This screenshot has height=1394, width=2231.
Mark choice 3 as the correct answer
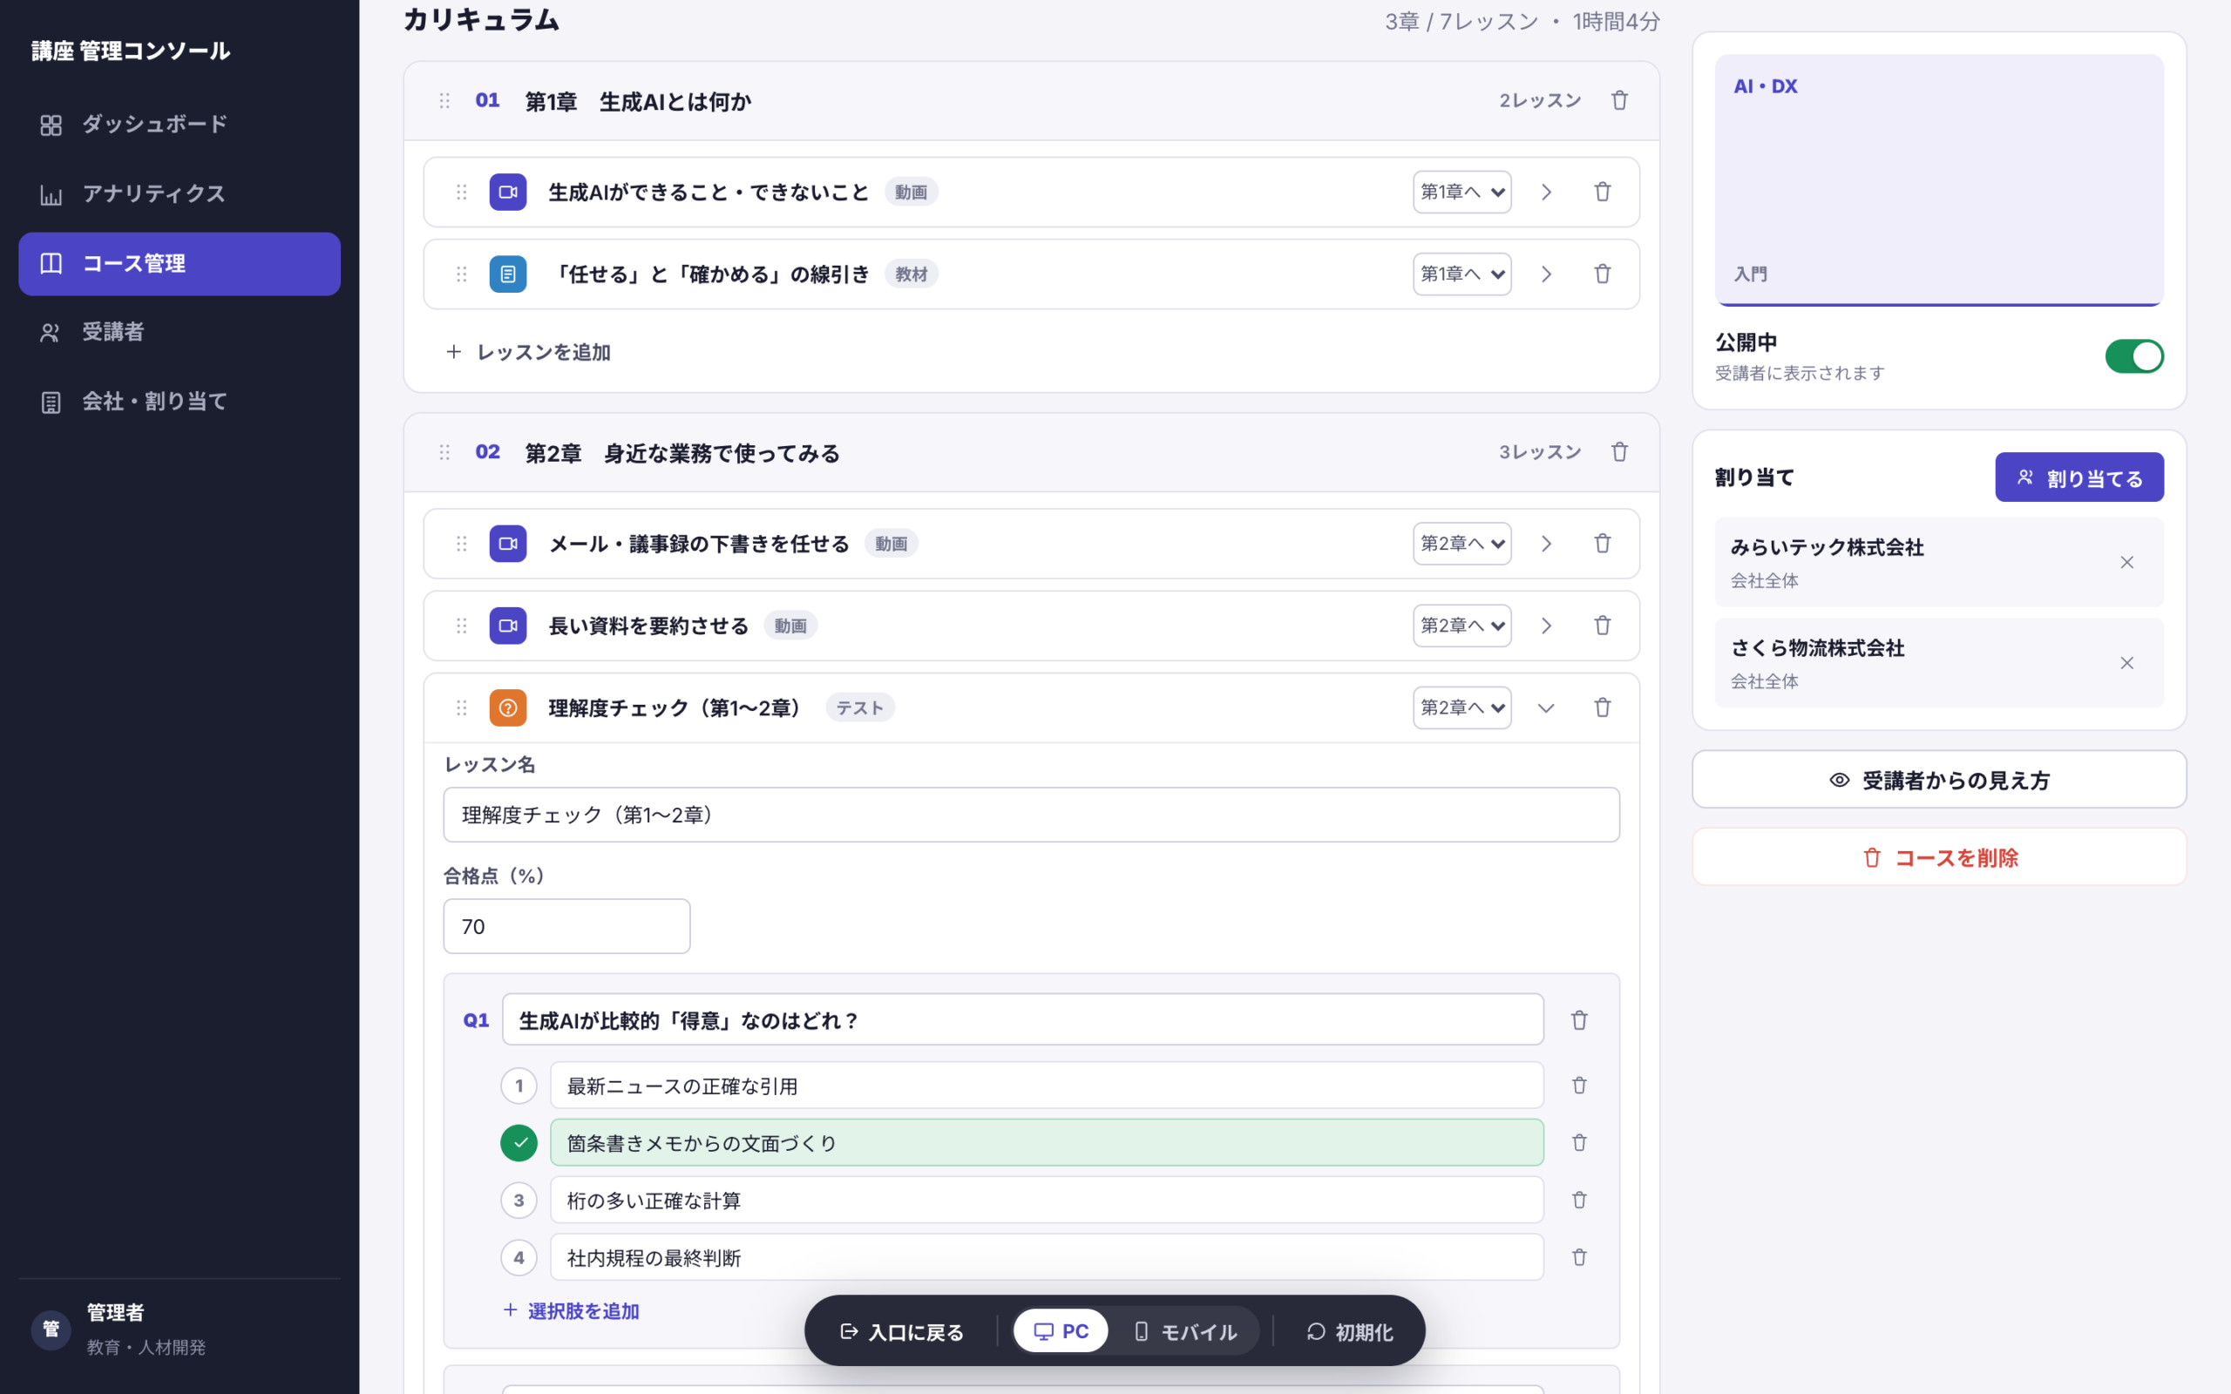coord(519,1200)
